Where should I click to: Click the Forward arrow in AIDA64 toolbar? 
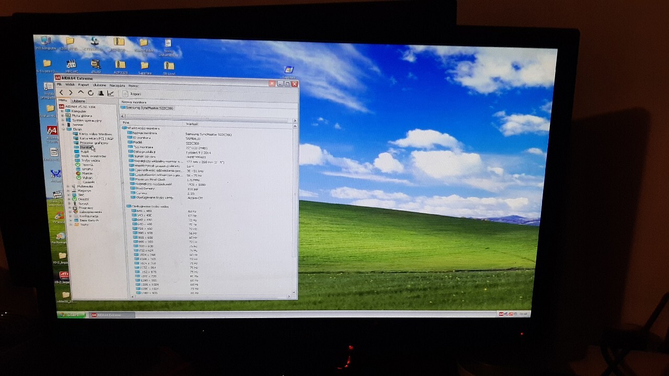pos(71,92)
